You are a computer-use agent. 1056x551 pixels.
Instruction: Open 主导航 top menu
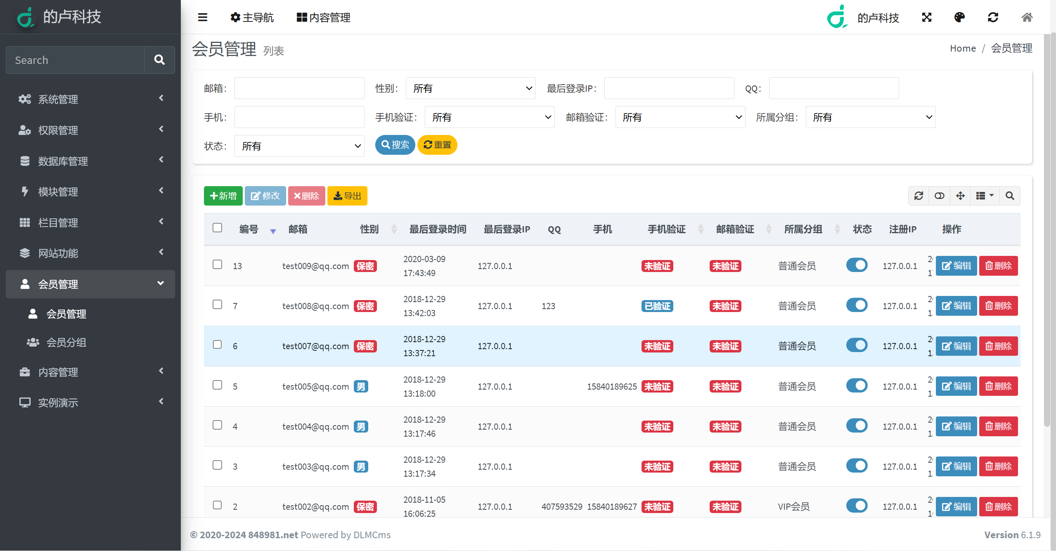tap(252, 17)
